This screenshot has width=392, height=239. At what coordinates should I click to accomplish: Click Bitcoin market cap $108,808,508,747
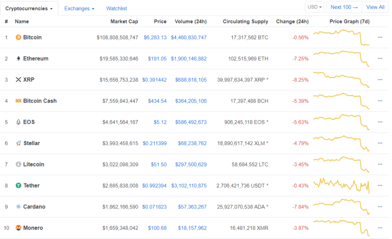click(x=117, y=38)
